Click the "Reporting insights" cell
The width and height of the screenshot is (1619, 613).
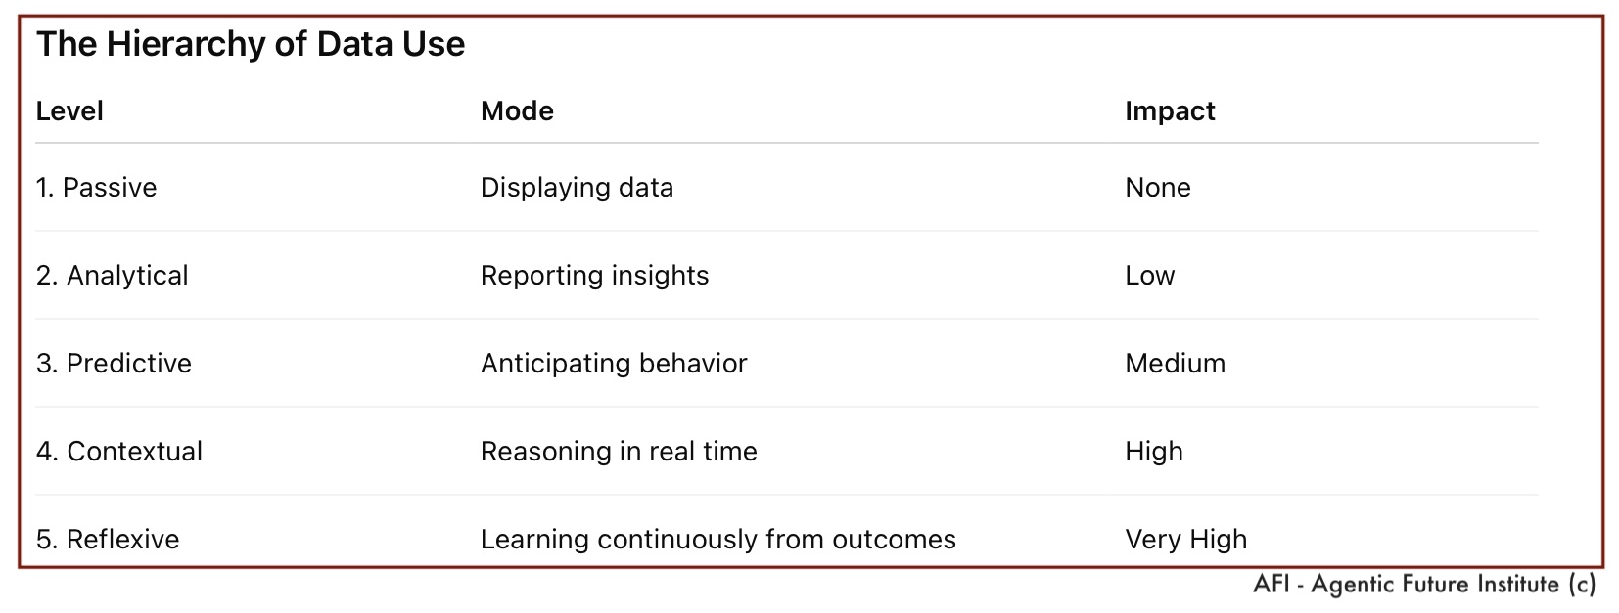(x=594, y=276)
